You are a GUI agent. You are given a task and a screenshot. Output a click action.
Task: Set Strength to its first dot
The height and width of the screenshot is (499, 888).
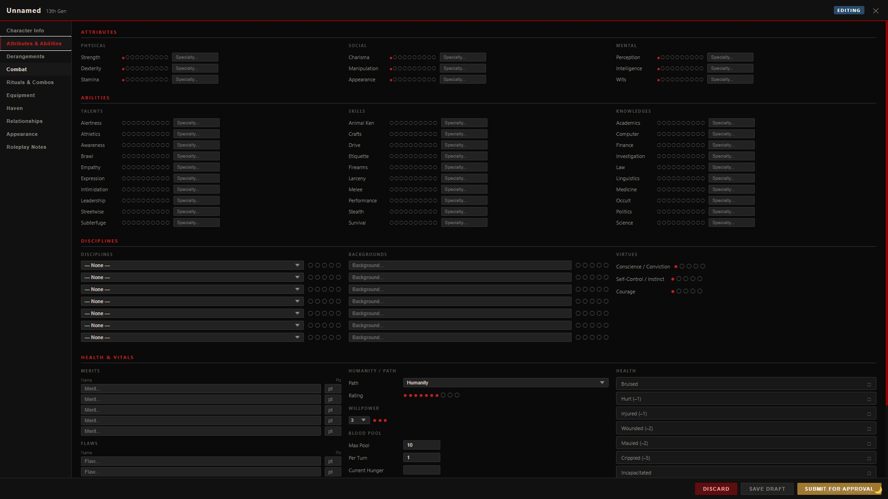[123, 58]
